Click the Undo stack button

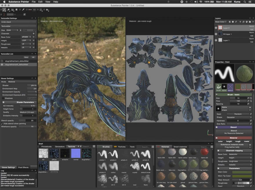point(18,22)
